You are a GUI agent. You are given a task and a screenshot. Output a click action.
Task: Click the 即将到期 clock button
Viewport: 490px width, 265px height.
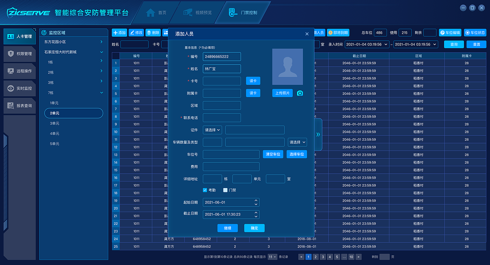point(338,33)
